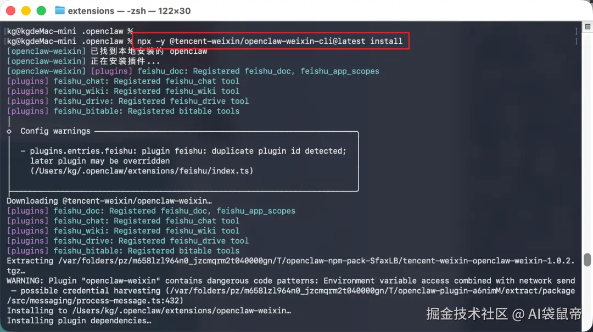Click the '/Users/kg/.openclaw/extensions/feishu/index.ts' path
This screenshot has height=332, width=593.
tap(142, 171)
